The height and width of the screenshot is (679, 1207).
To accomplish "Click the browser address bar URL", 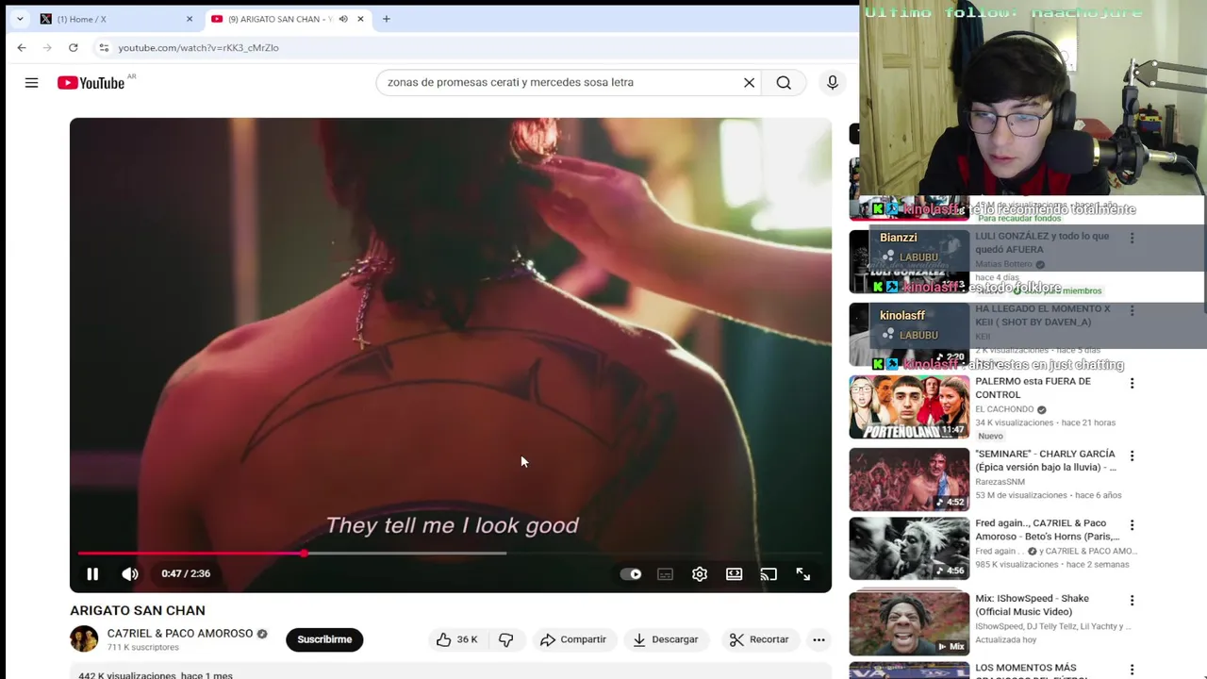I will point(198,47).
